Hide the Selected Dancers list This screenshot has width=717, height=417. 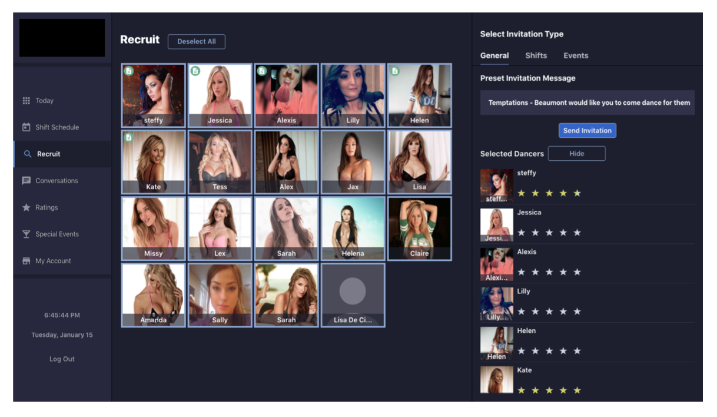coord(576,154)
